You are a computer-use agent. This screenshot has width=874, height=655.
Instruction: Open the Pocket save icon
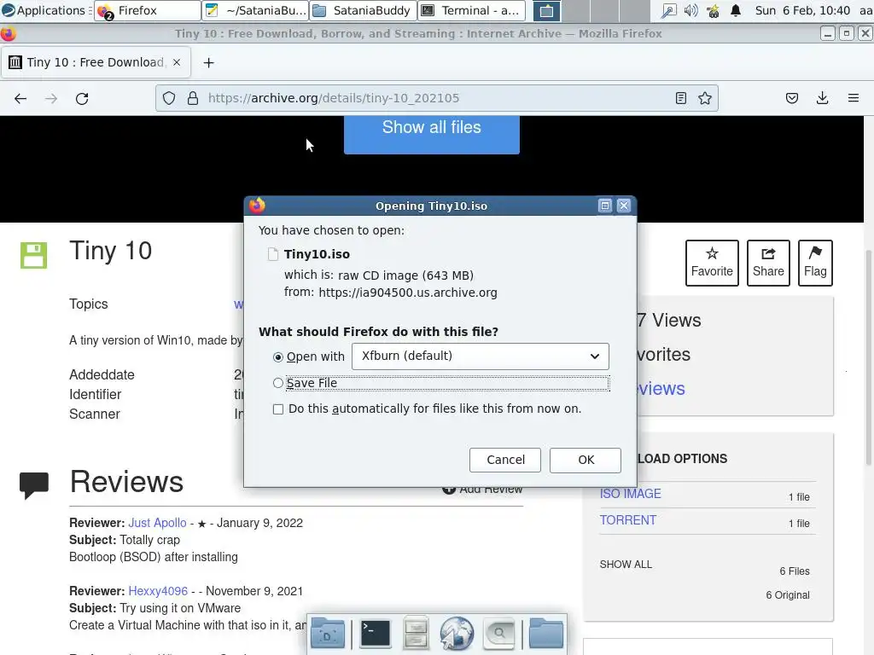click(x=791, y=99)
